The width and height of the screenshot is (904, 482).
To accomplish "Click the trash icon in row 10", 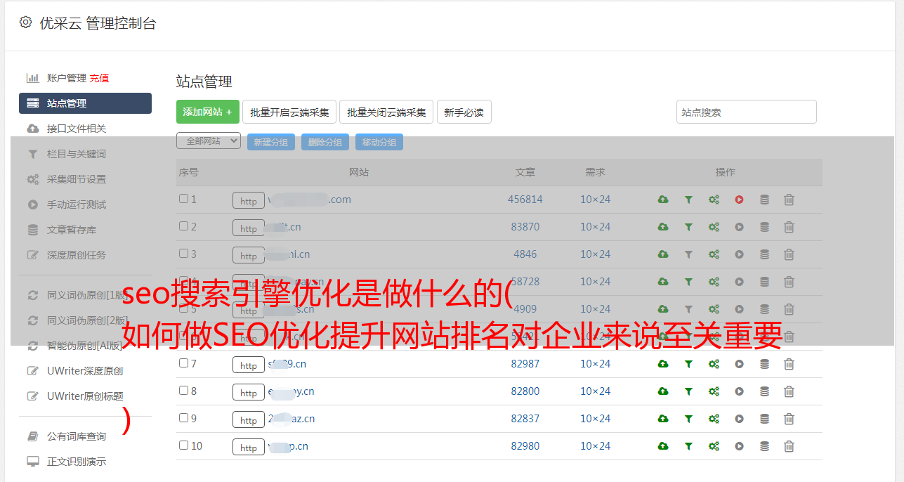I will click(x=789, y=446).
